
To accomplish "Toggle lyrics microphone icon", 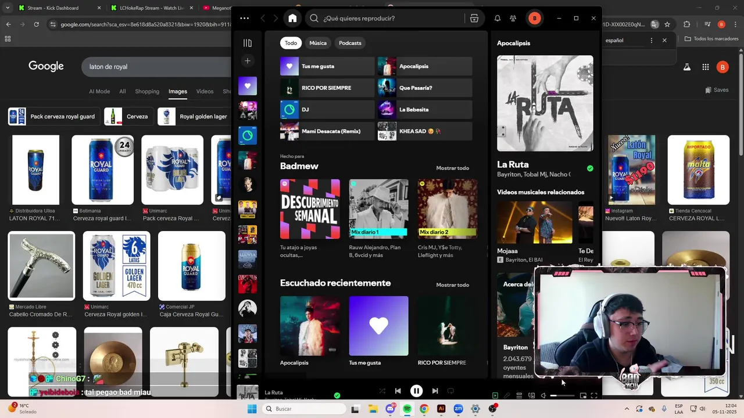I will click(507, 395).
